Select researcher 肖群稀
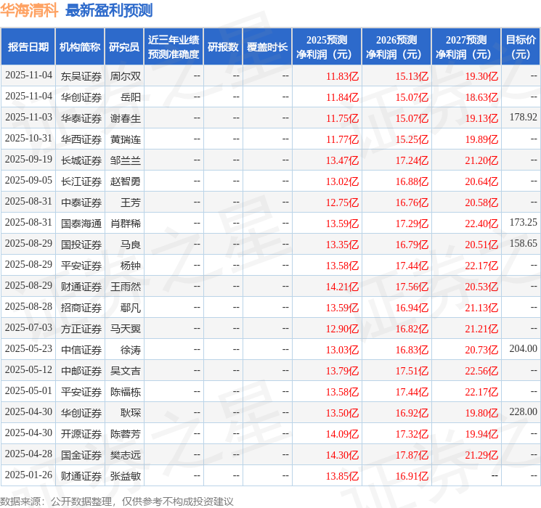This screenshot has width=541, height=508. pyautogui.click(x=126, y=224)
